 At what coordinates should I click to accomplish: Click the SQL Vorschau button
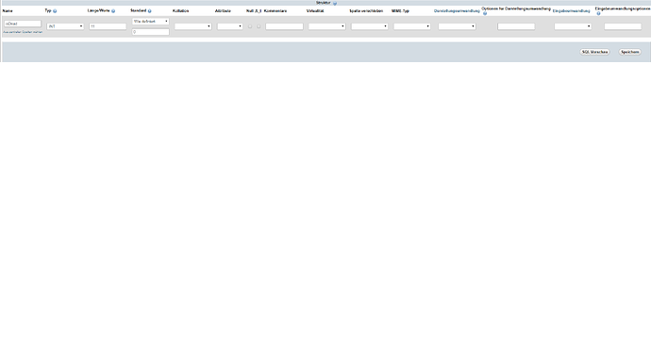[595, 52]
